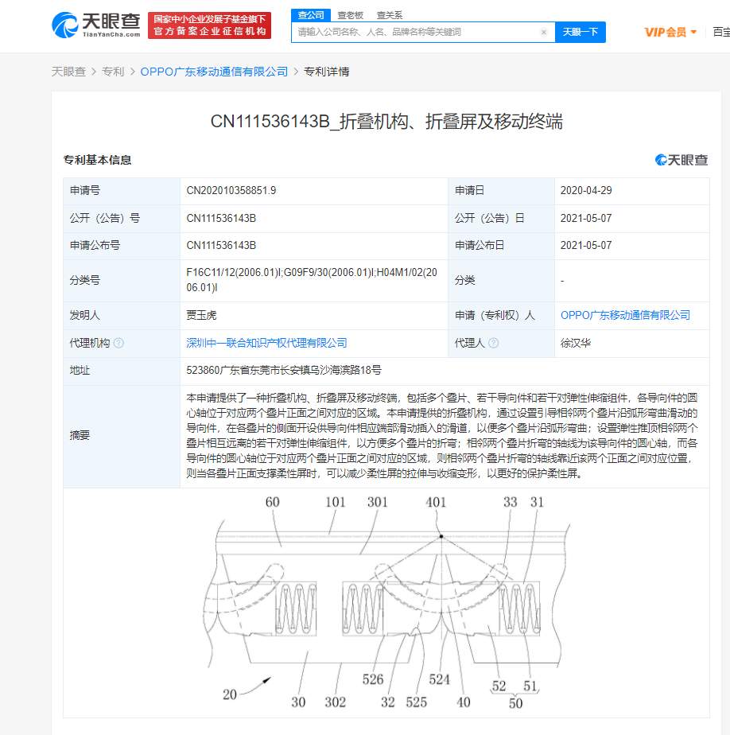
Task: Open the VIP会员 dropdown menu
Action: pyautogui.click(x=670, y=32)
